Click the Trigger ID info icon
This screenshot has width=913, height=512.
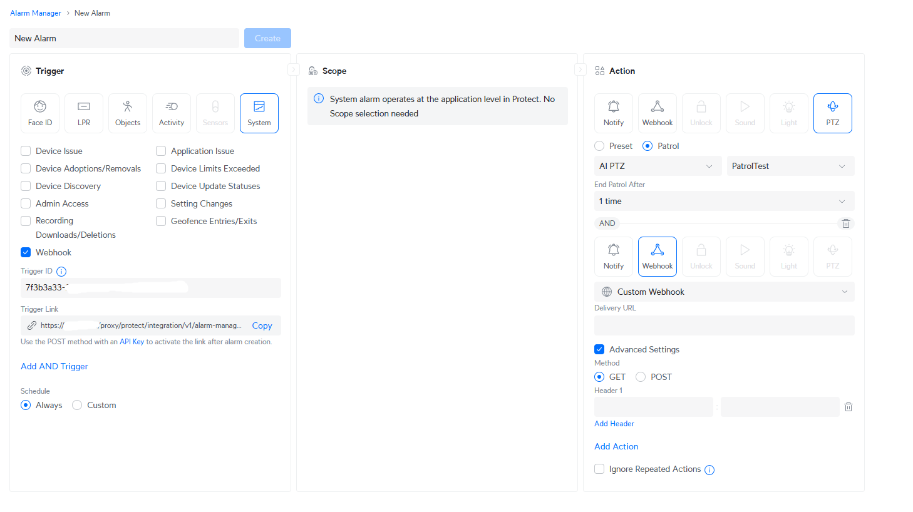(x=61, y=272)
